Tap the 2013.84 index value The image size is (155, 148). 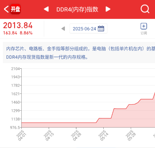click(x=18, y=25)
